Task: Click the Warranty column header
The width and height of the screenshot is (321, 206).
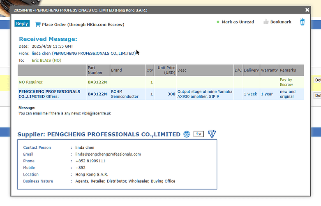Action: 269,70
